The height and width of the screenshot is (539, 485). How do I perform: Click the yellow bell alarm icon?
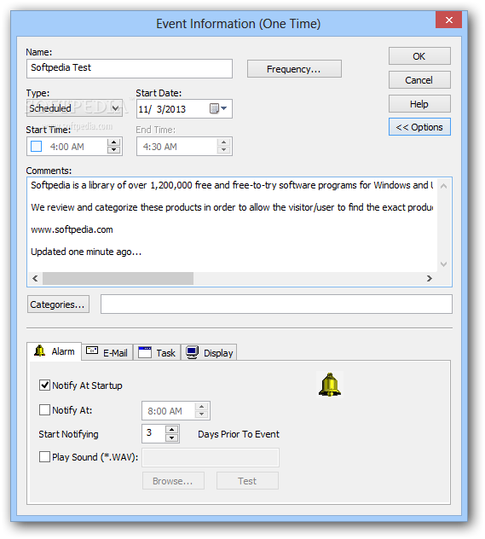[x=330, y=385]
